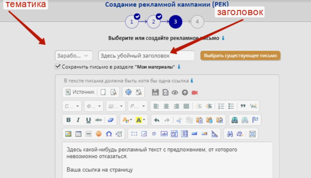Insert a form element
311x178 pixels.
(134, 134)
